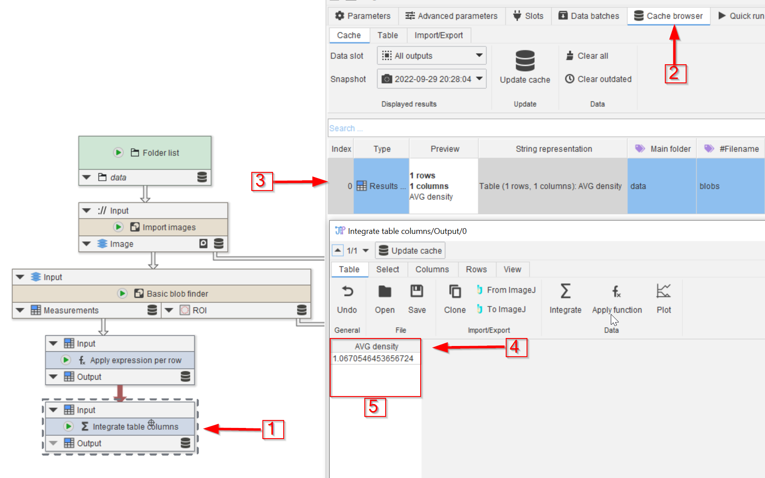Click the Undo arrow icon

coord(347,291)
